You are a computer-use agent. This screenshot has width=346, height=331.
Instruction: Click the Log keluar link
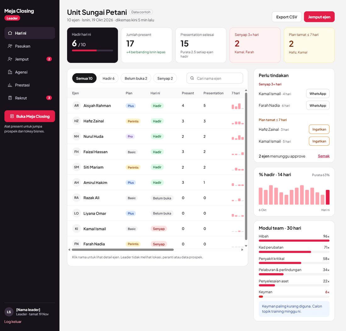13,322
